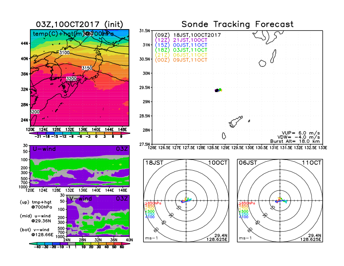The image size is (344, 266).
Task: Click the "31.5N" latitude axis tick
Action: (145, 31)
